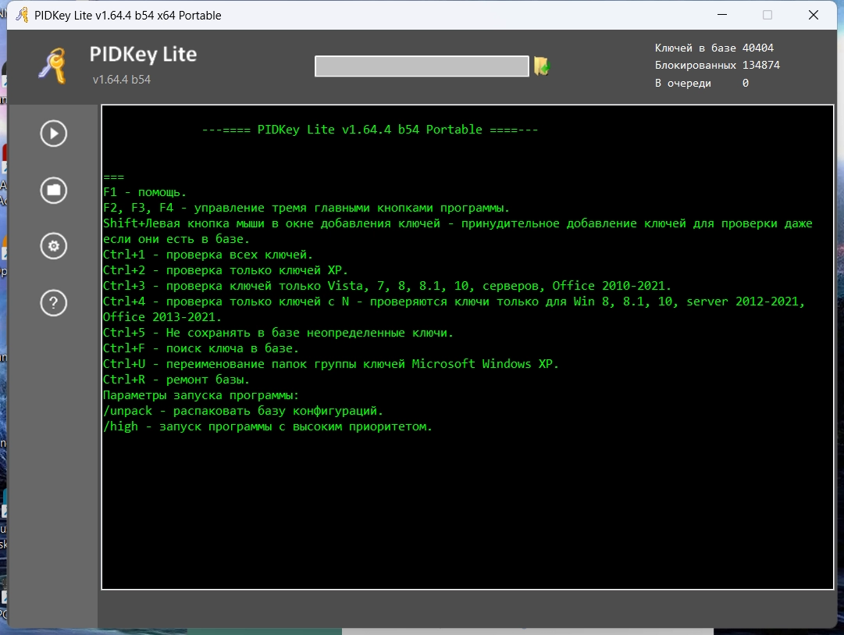Click the "Ключей в базе" counter

(714, 48)
